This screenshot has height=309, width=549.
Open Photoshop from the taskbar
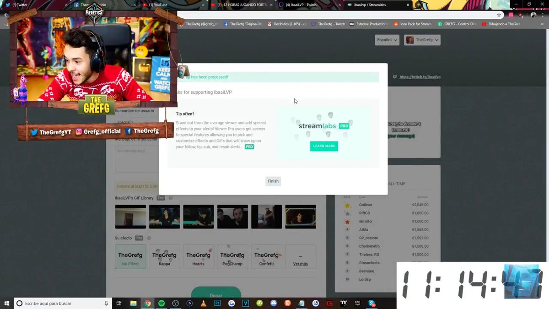point(218,303)
